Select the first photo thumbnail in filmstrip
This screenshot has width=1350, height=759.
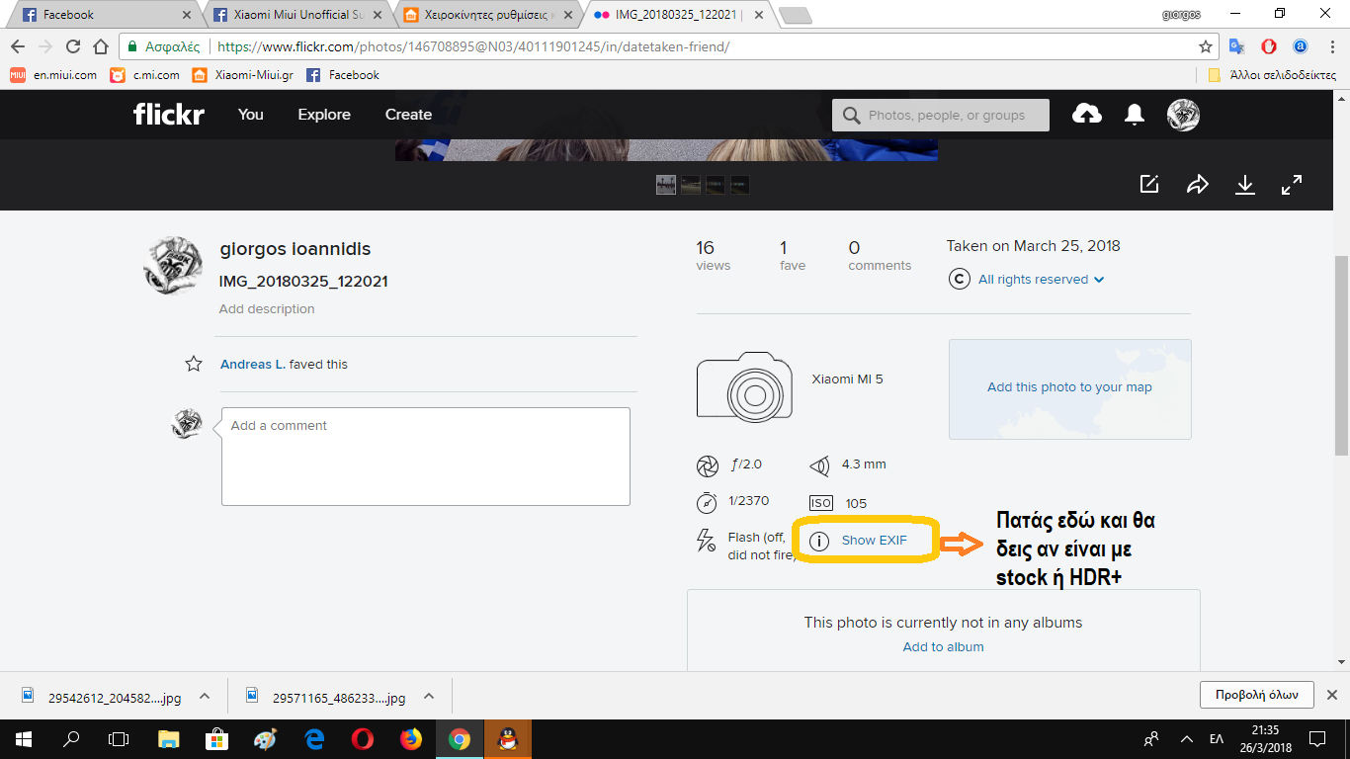click(666, 185)
